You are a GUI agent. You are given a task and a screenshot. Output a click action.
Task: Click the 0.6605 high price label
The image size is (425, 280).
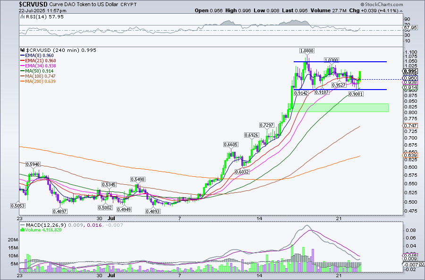click(x=230, y=144)
